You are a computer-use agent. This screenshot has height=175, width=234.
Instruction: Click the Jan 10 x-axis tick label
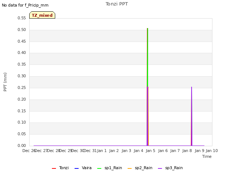[212, 151]
